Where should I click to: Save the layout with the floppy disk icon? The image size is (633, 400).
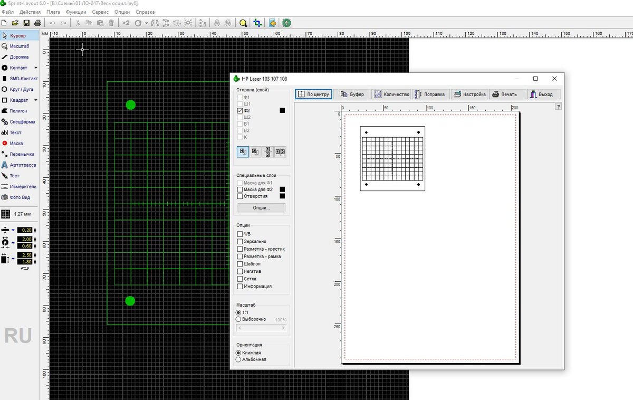click(x=26, y=23)
